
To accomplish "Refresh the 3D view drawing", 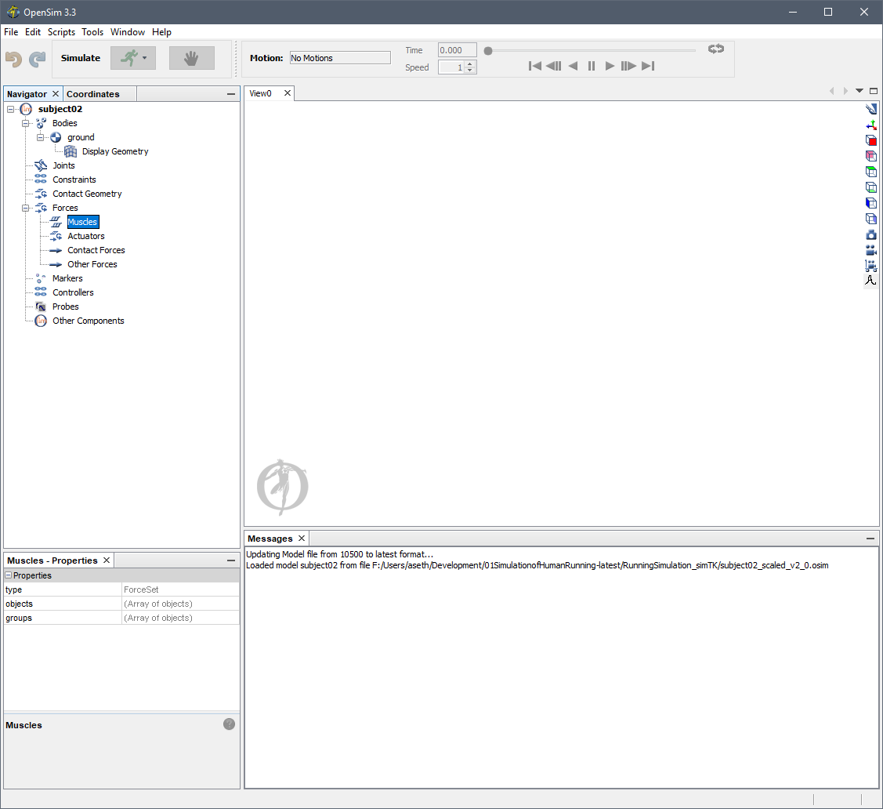I will pos(870,108).
